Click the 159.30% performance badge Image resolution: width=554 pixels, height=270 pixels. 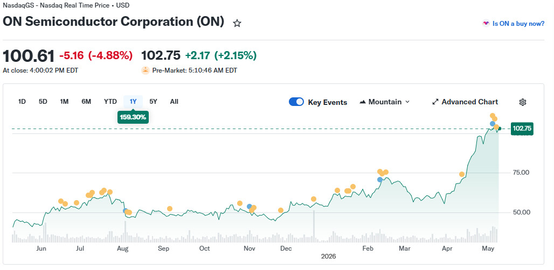133,117
